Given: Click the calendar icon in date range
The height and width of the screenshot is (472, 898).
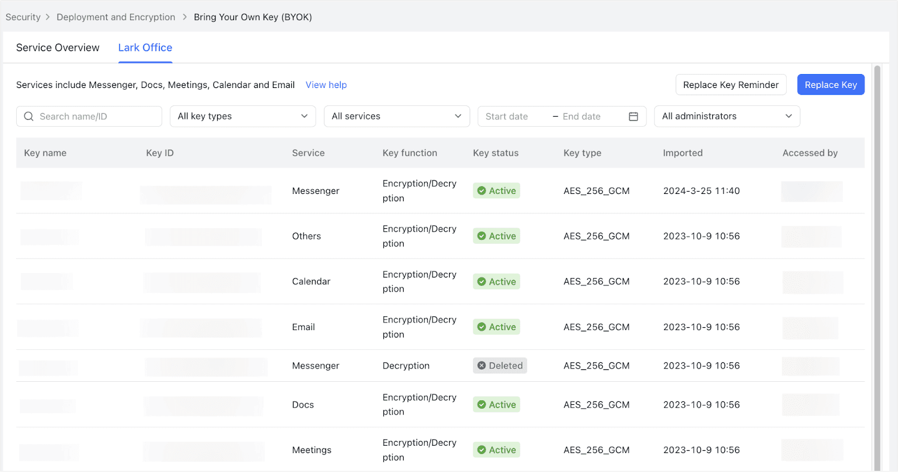Looking at the screenshot, I should coord(633,117).
